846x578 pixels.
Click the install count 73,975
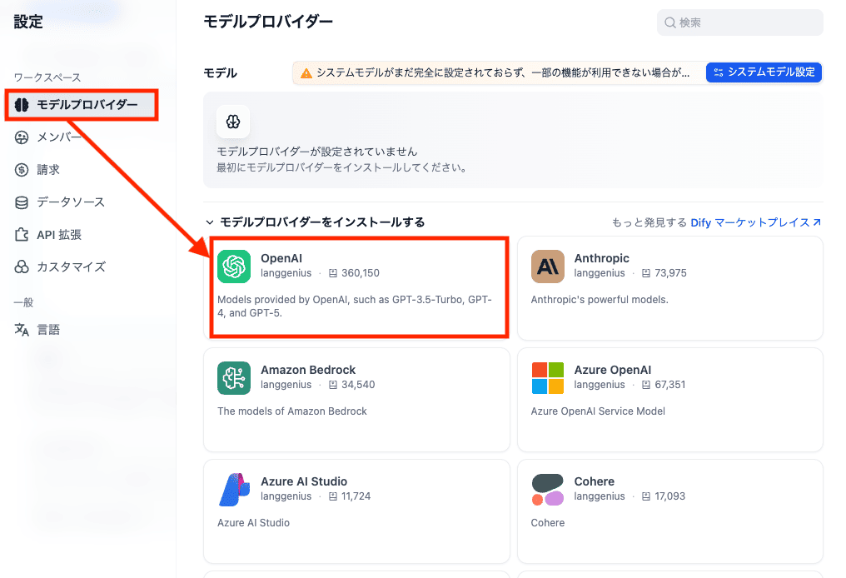(670, 274)
